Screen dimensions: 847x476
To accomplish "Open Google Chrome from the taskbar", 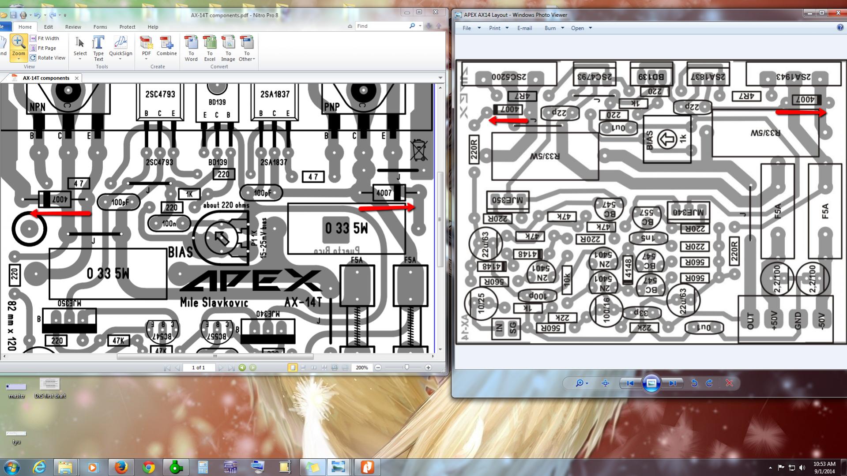I will coord(148,467).
